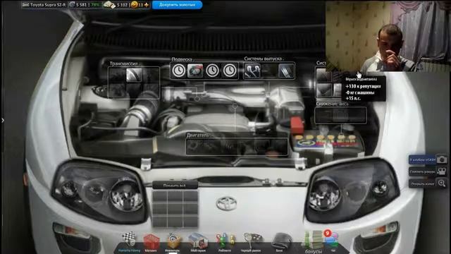
Task: Click the 'В альбом +CASH' button
Action: [422, 159]
